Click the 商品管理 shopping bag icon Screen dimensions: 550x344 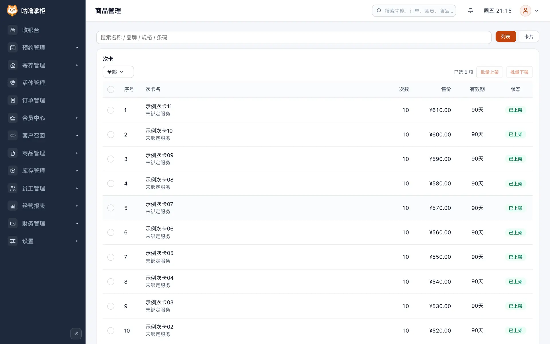click(x=13, y=153)
